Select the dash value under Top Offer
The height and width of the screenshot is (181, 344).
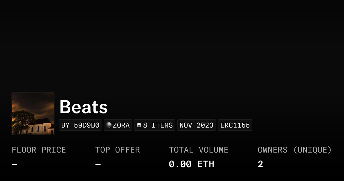(x=98, y=165)
